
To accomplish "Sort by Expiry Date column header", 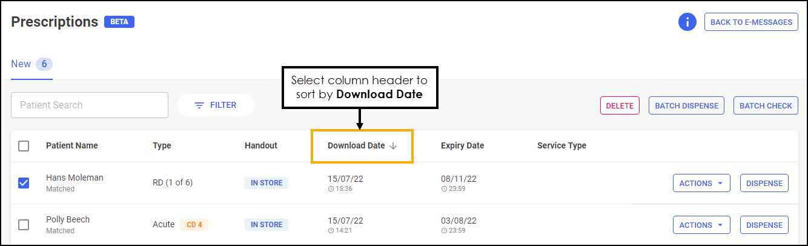I will (x=462, y=146).
